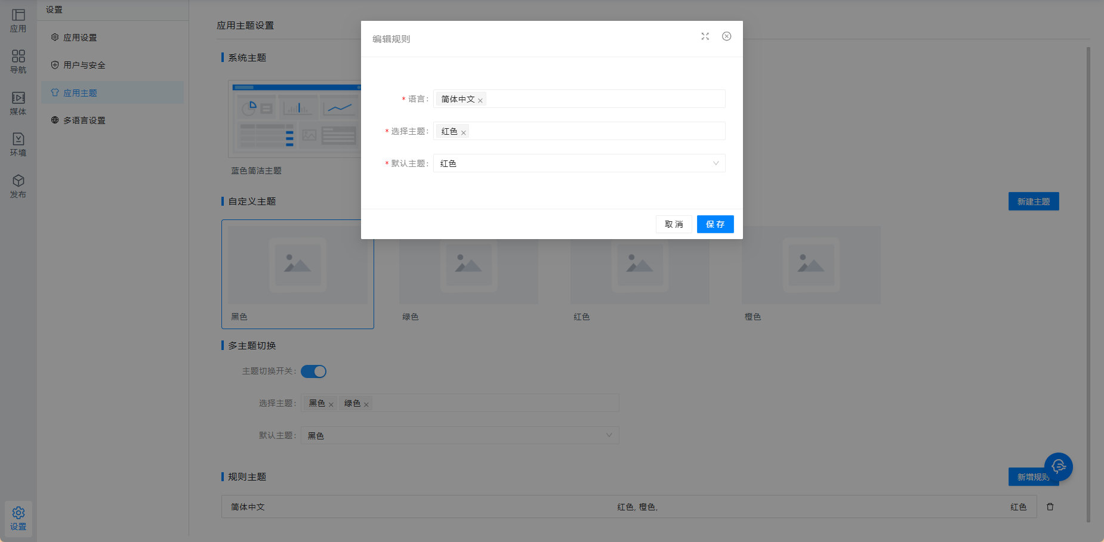The width and height of the screenshot is (1104, 542).
Task: Open the 多主题切换 默认主题 dropdown
Action: tap(460, 435)
